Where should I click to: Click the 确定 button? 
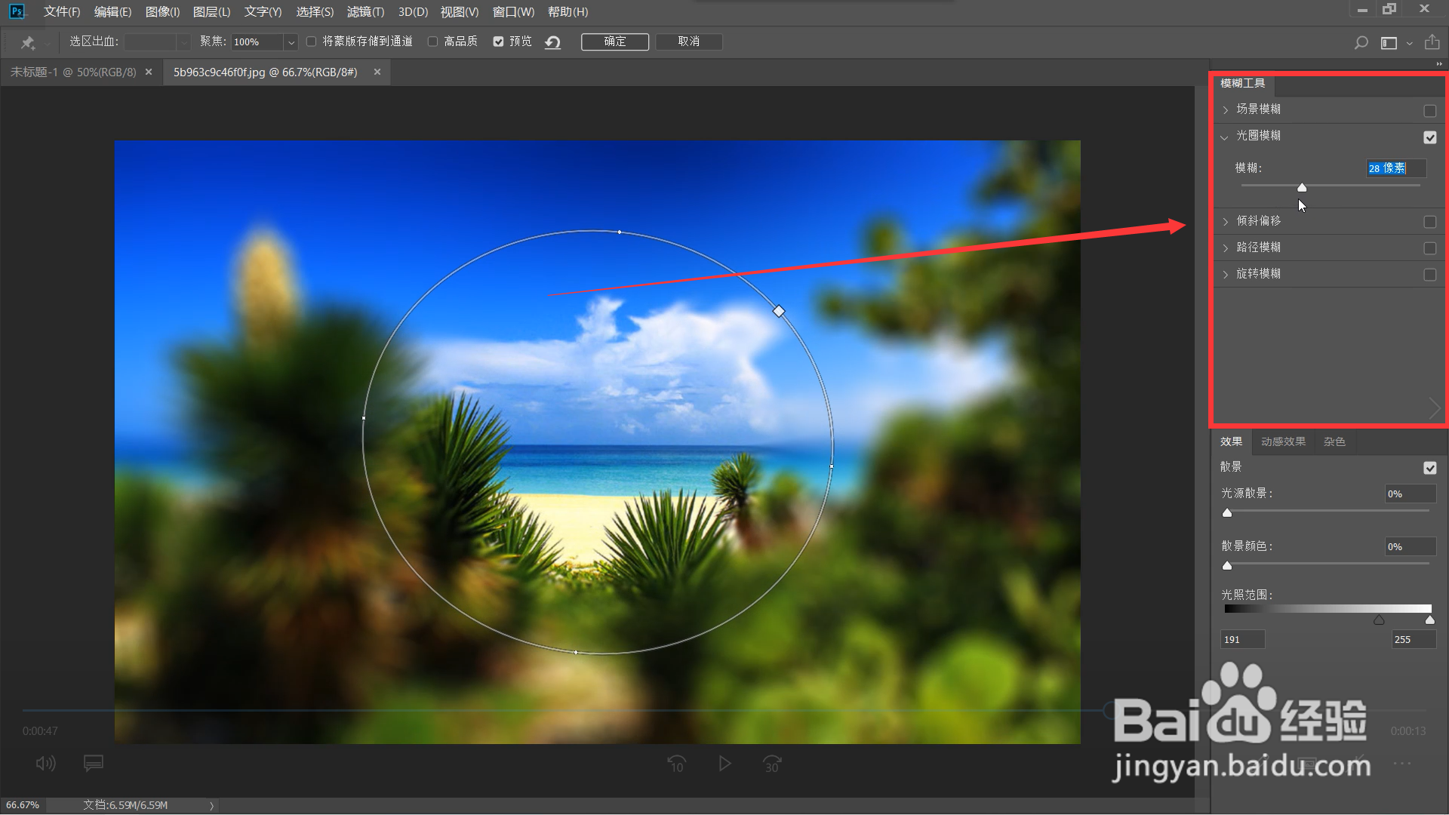(614, 42)
